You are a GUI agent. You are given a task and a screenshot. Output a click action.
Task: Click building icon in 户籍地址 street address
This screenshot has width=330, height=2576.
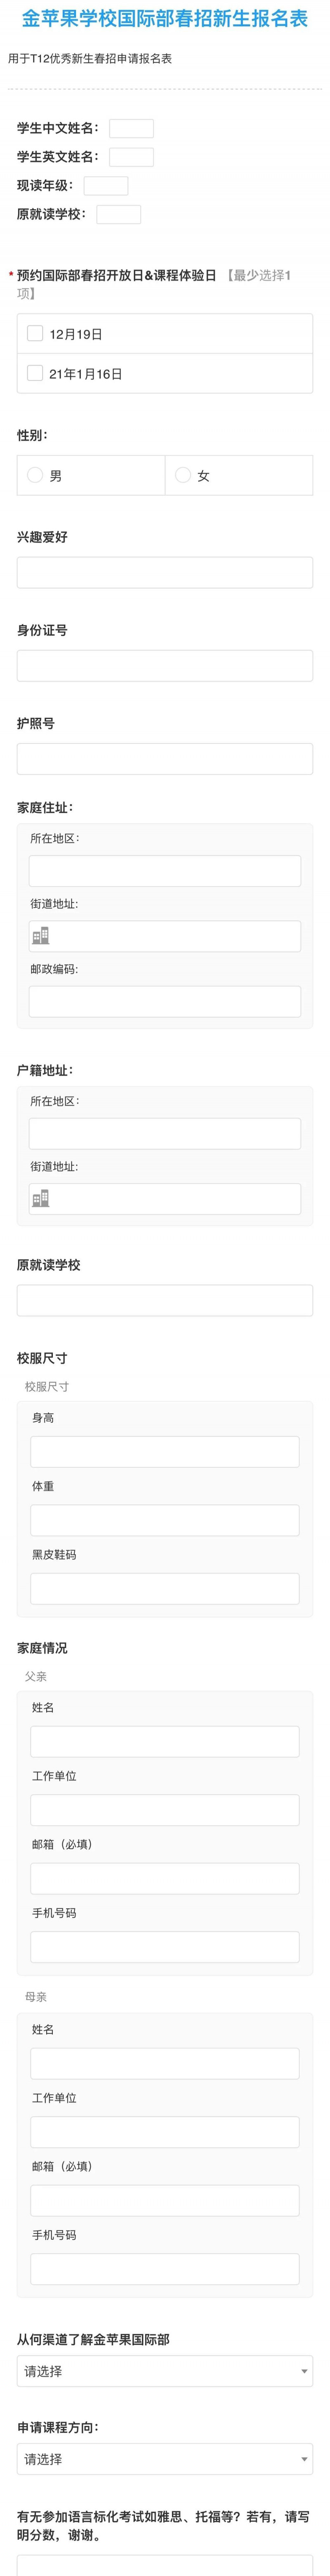[40, 1198]
